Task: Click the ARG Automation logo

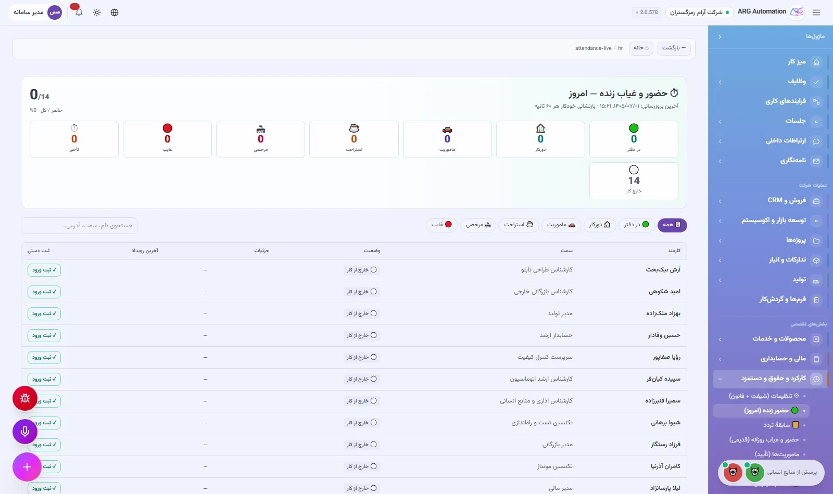Action: click(797, 12)
